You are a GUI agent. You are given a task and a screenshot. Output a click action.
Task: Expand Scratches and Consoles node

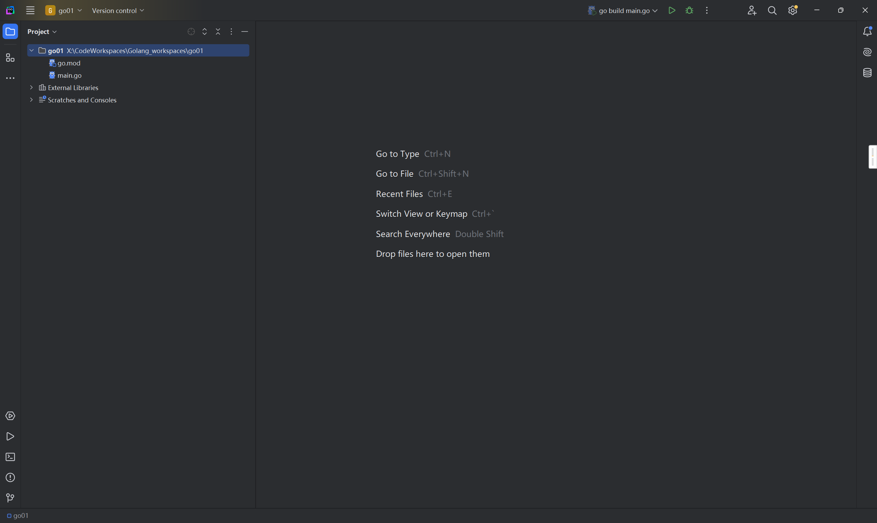click(32, 100)
